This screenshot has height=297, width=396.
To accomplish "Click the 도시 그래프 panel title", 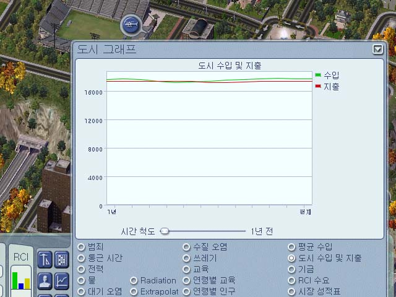I will [x=106, y=49].
